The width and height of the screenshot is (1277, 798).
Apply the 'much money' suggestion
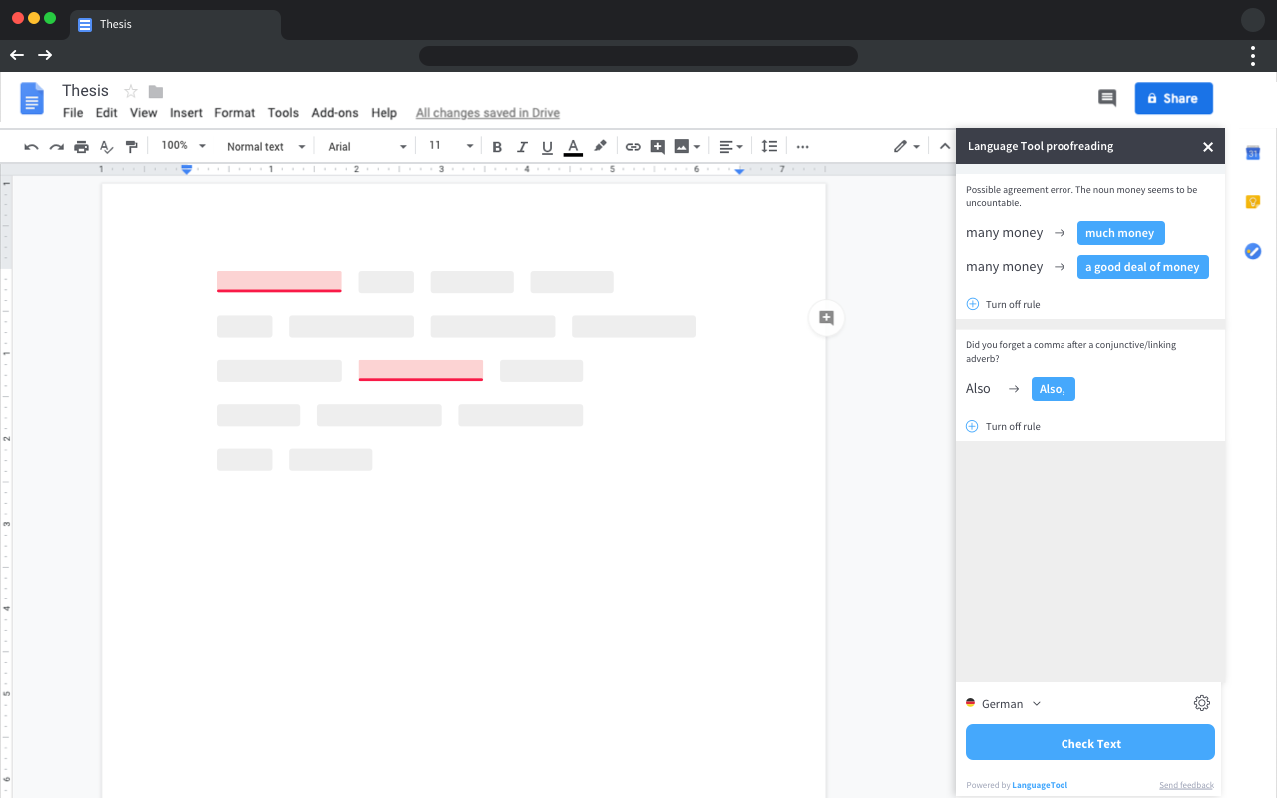[1120, 233]
